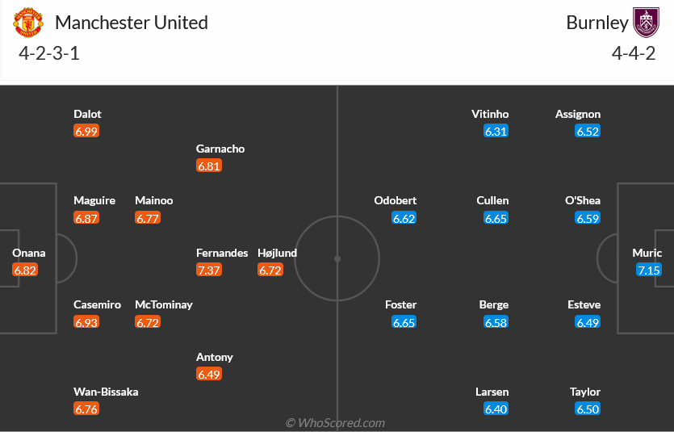Image resolution: width=674 pixels, height=432 pixels.
Task: Open the WhoScored.com watermark link
Action: click(335, 422)
